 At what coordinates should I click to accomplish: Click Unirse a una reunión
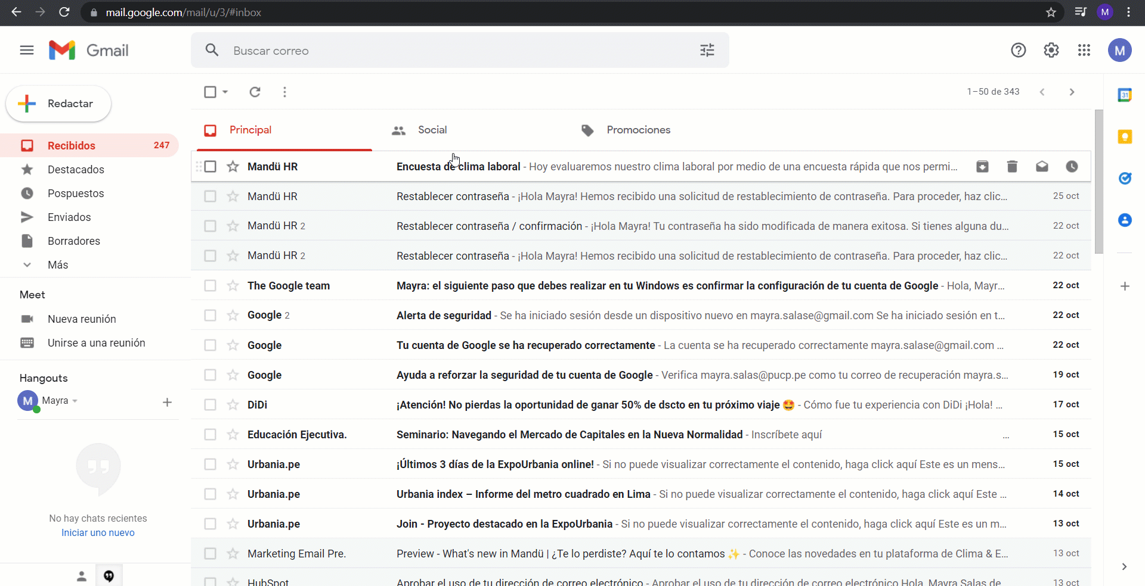[96, 343]
